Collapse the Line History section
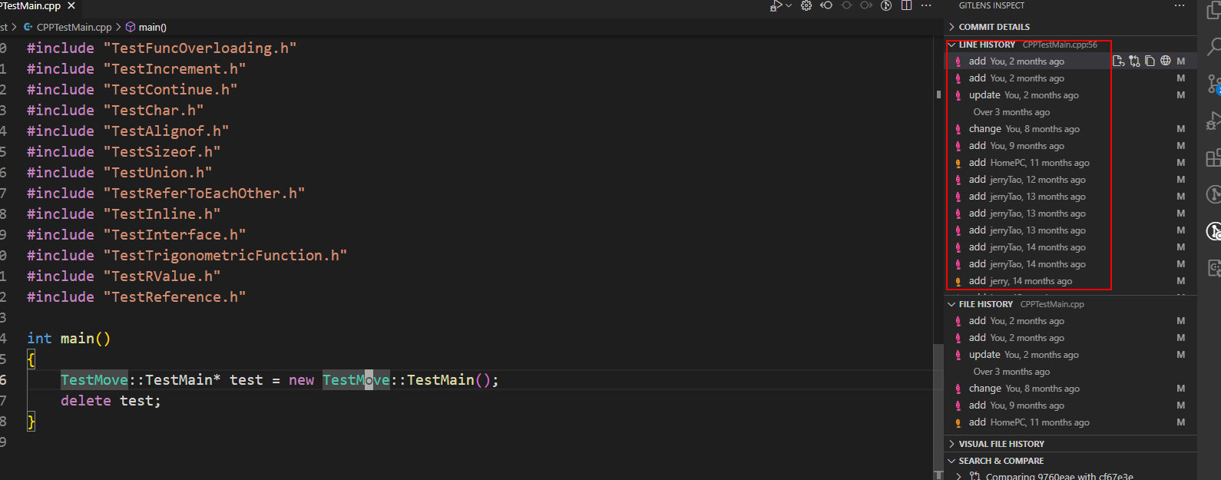 [952, 45]
